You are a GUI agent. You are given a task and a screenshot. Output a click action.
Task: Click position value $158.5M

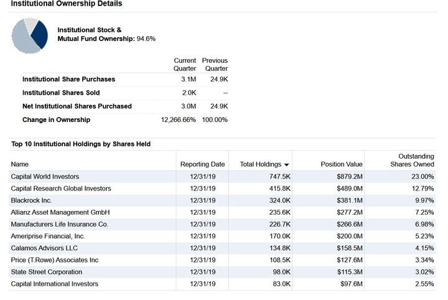350,248
